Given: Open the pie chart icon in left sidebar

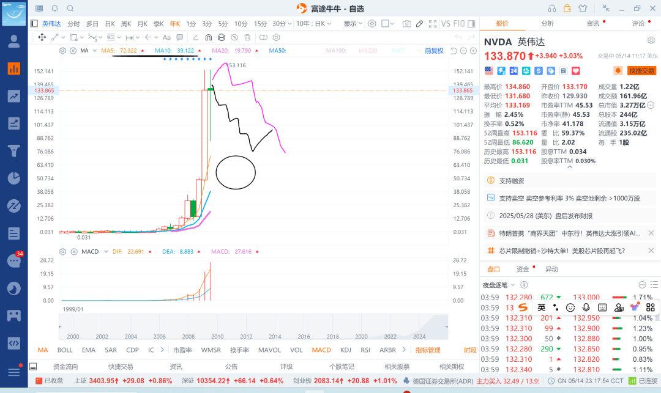Looking at the screenshot, I should (14, 178).
